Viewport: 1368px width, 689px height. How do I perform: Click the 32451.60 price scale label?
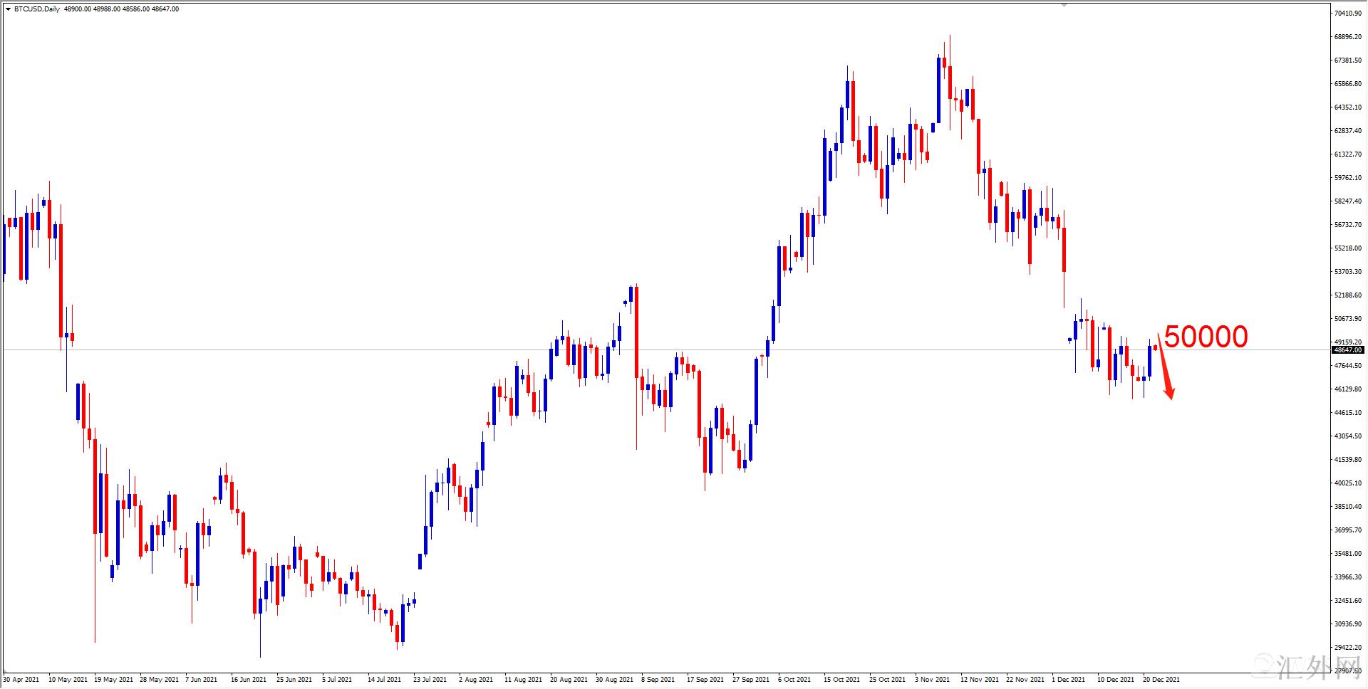pyautogui.click(x=1347, y=601)
